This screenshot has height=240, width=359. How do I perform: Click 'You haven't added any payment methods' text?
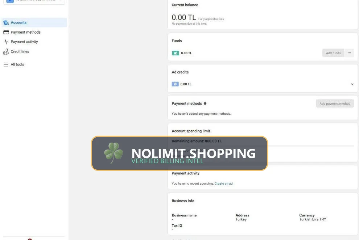(202, 114)
